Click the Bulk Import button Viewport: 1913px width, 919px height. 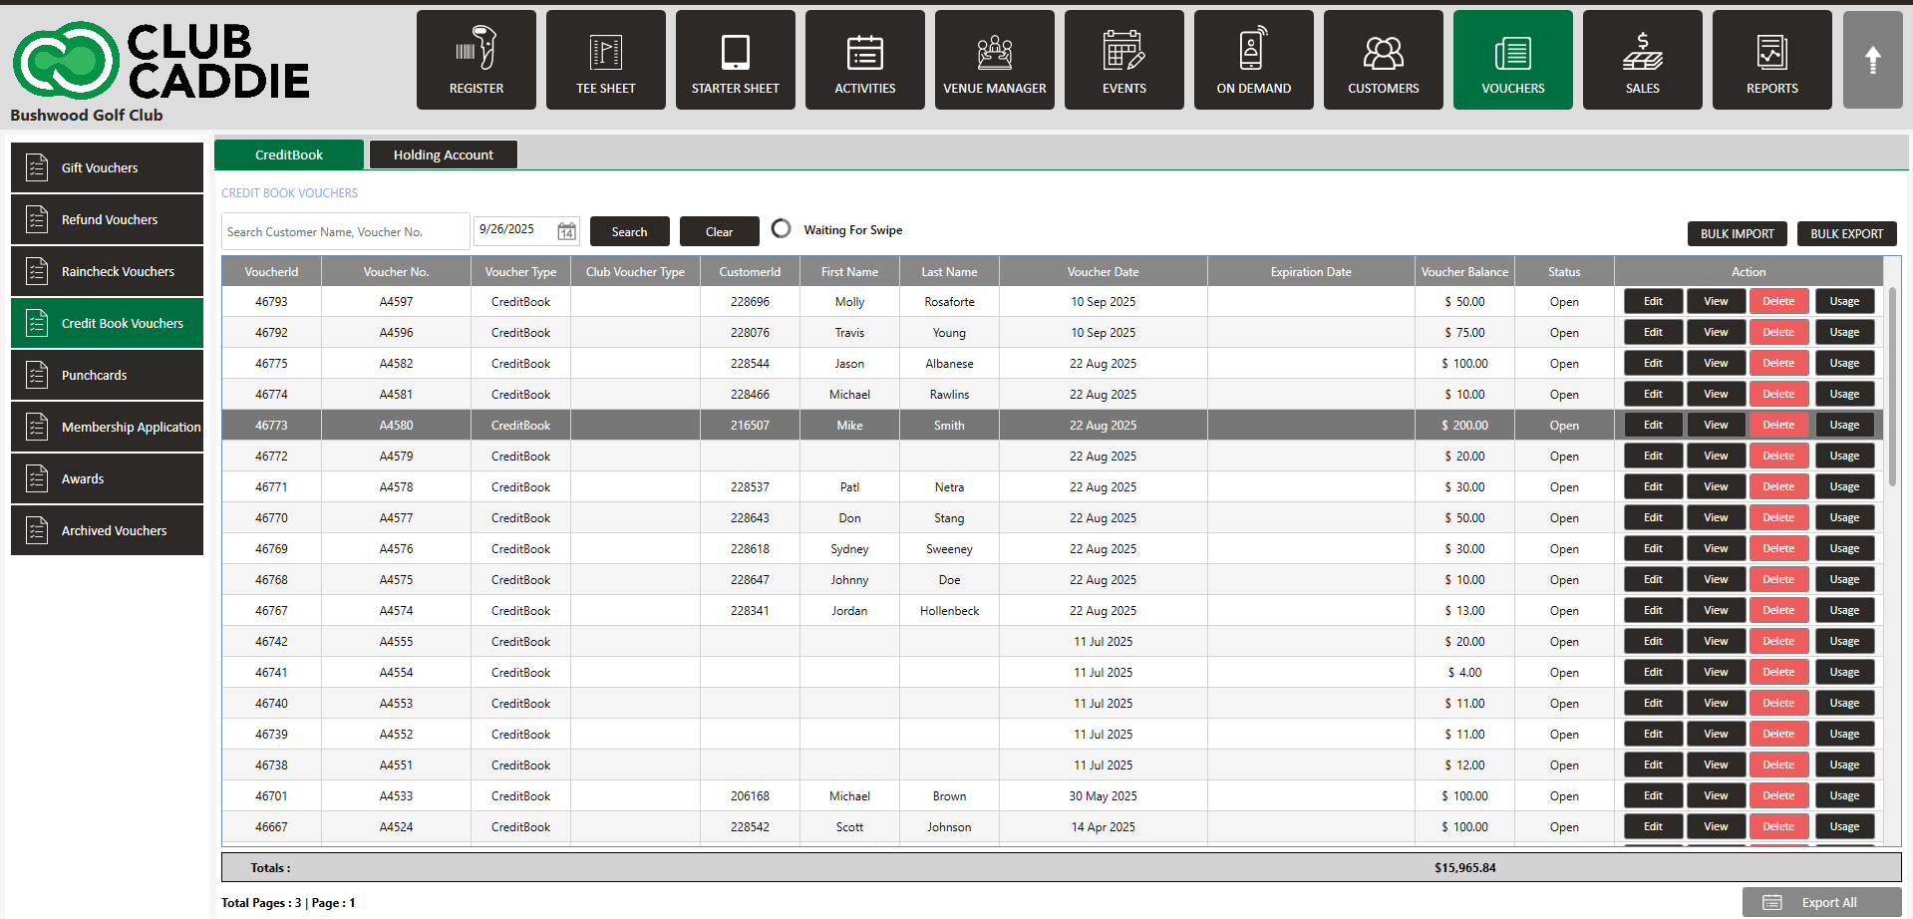tap(1737, 233)
